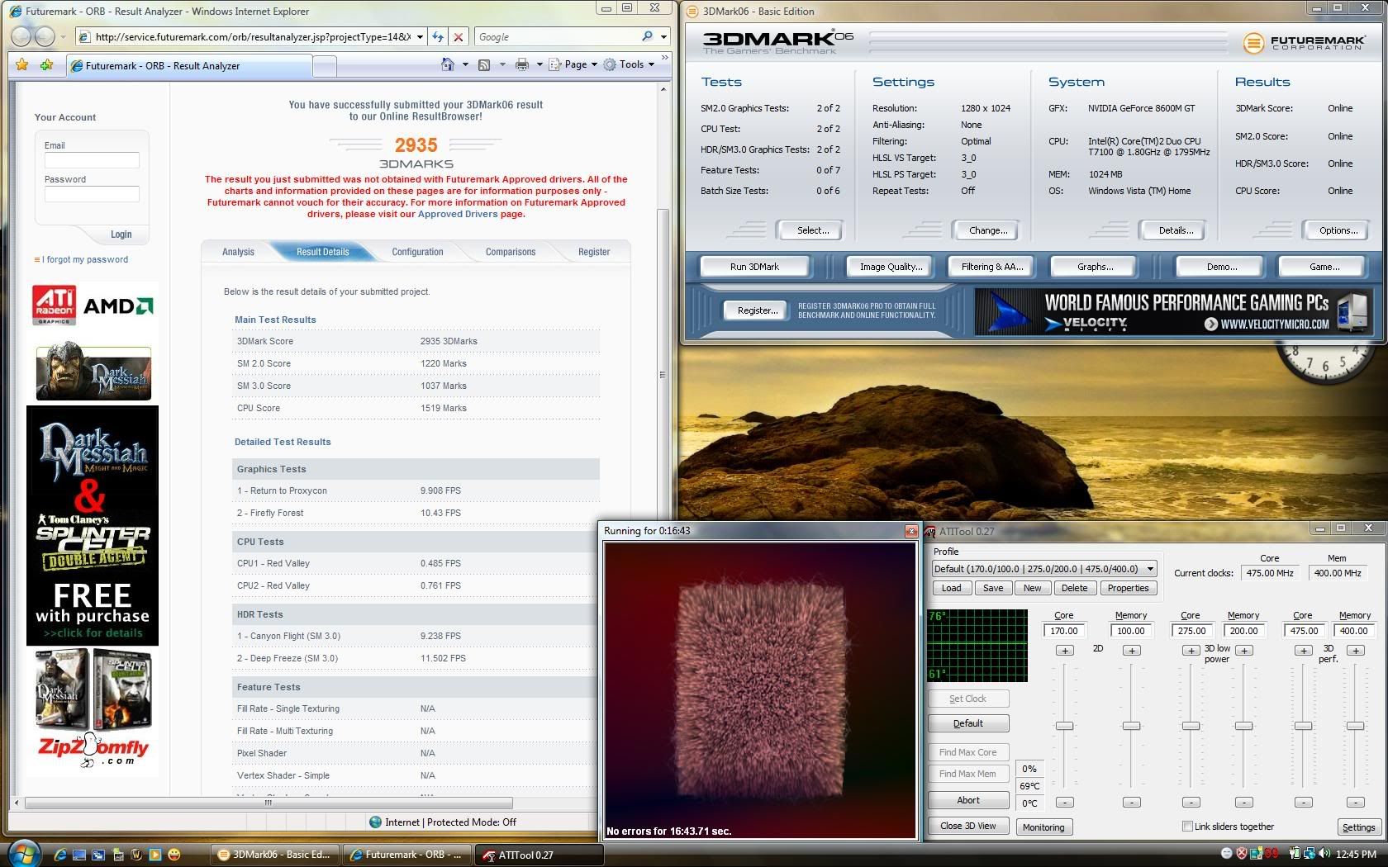
Task: Click the Password input field
Action: coord(92,194)
